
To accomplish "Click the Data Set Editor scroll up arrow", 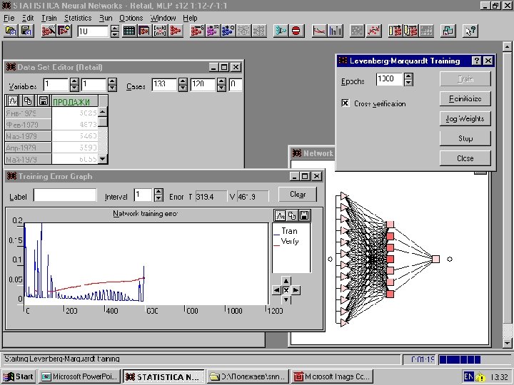I will 103,112.
